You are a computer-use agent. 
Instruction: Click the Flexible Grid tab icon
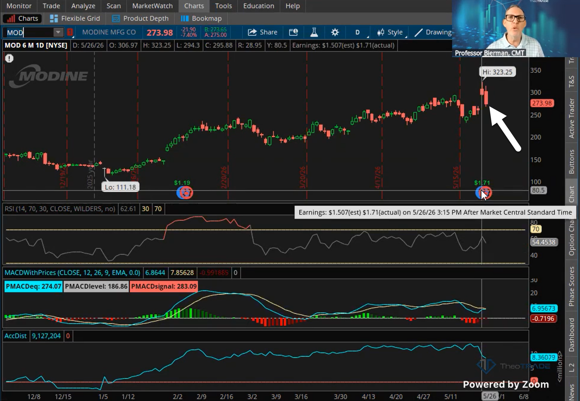(x=54, y=18)
